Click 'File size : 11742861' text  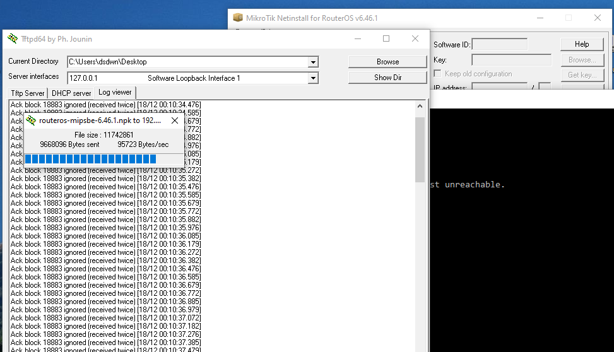click(x=103, y=135)
